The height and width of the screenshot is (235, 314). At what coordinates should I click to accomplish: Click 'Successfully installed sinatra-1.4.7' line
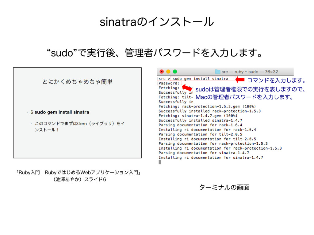click(200, 121)
